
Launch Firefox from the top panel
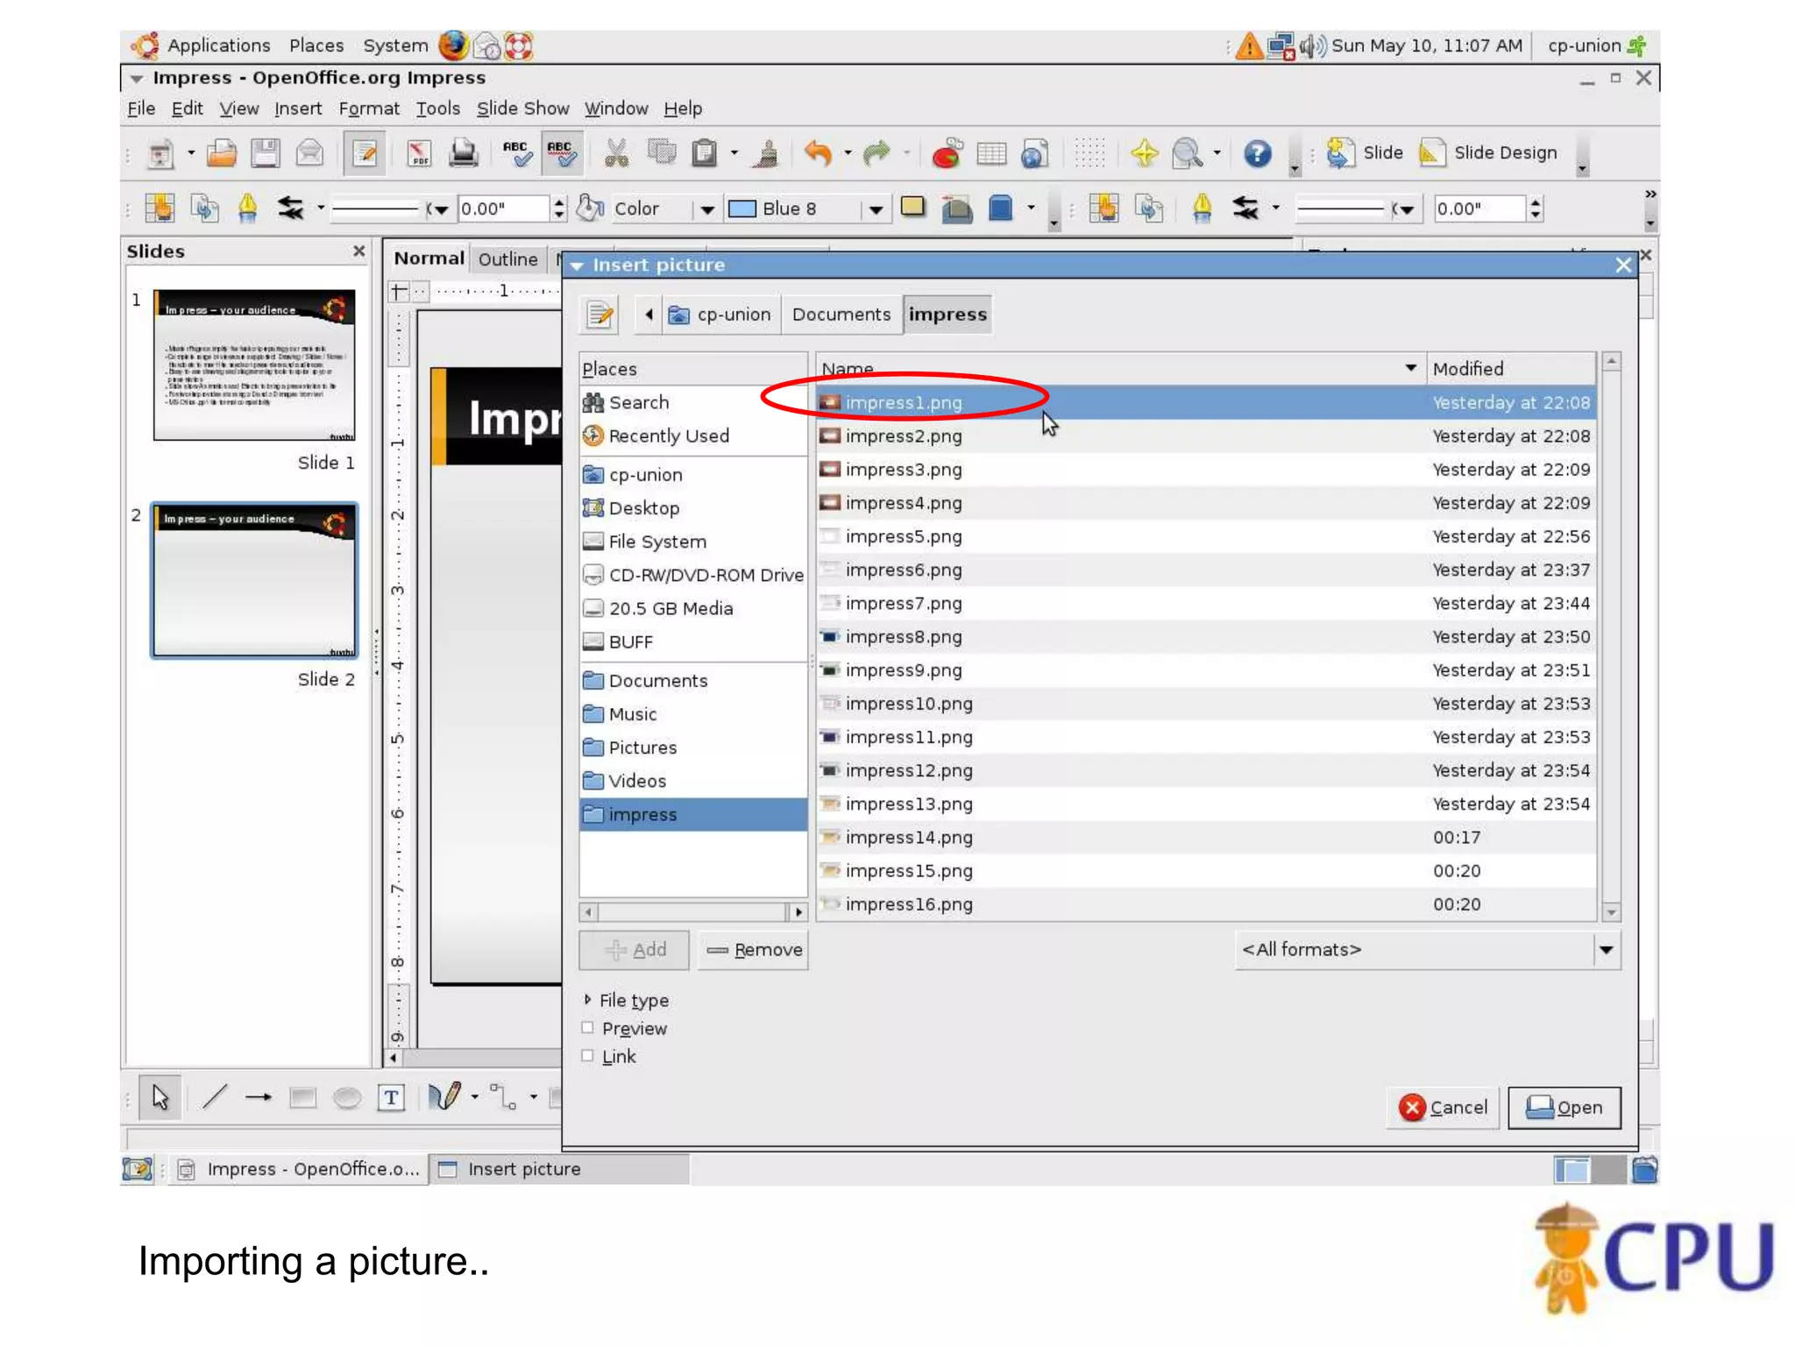453,46
